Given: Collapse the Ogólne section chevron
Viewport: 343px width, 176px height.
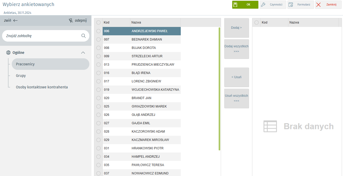Looking at the screenshot, I should tap(83, 53).
